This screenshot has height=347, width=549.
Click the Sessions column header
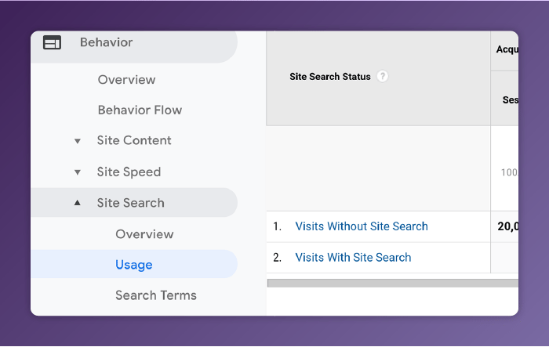pos(510,99)
